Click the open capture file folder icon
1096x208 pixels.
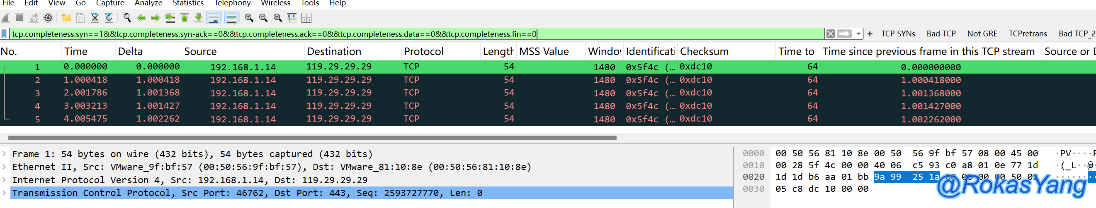pyautogui.click(x=66, y=18)
